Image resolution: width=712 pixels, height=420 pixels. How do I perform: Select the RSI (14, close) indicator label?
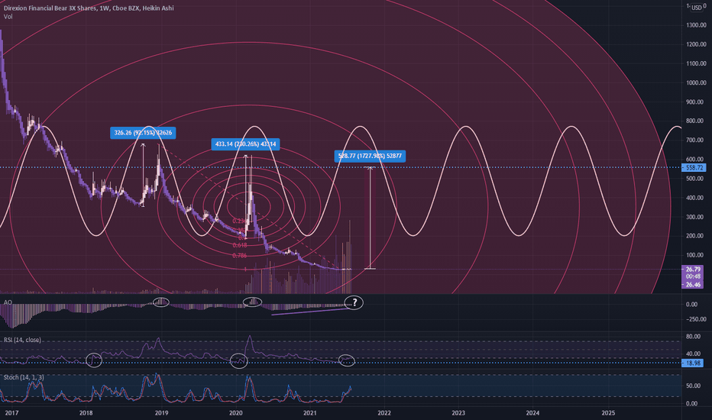point(22,340)
